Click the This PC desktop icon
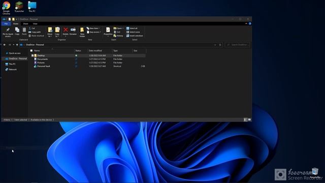Image resolution: width=325 pixels, height=183 pixels. tap(32, 7)
